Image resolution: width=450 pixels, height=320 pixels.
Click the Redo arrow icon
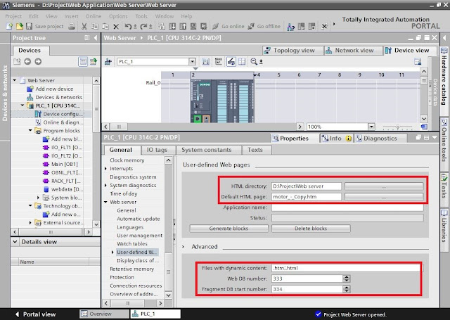143,27
